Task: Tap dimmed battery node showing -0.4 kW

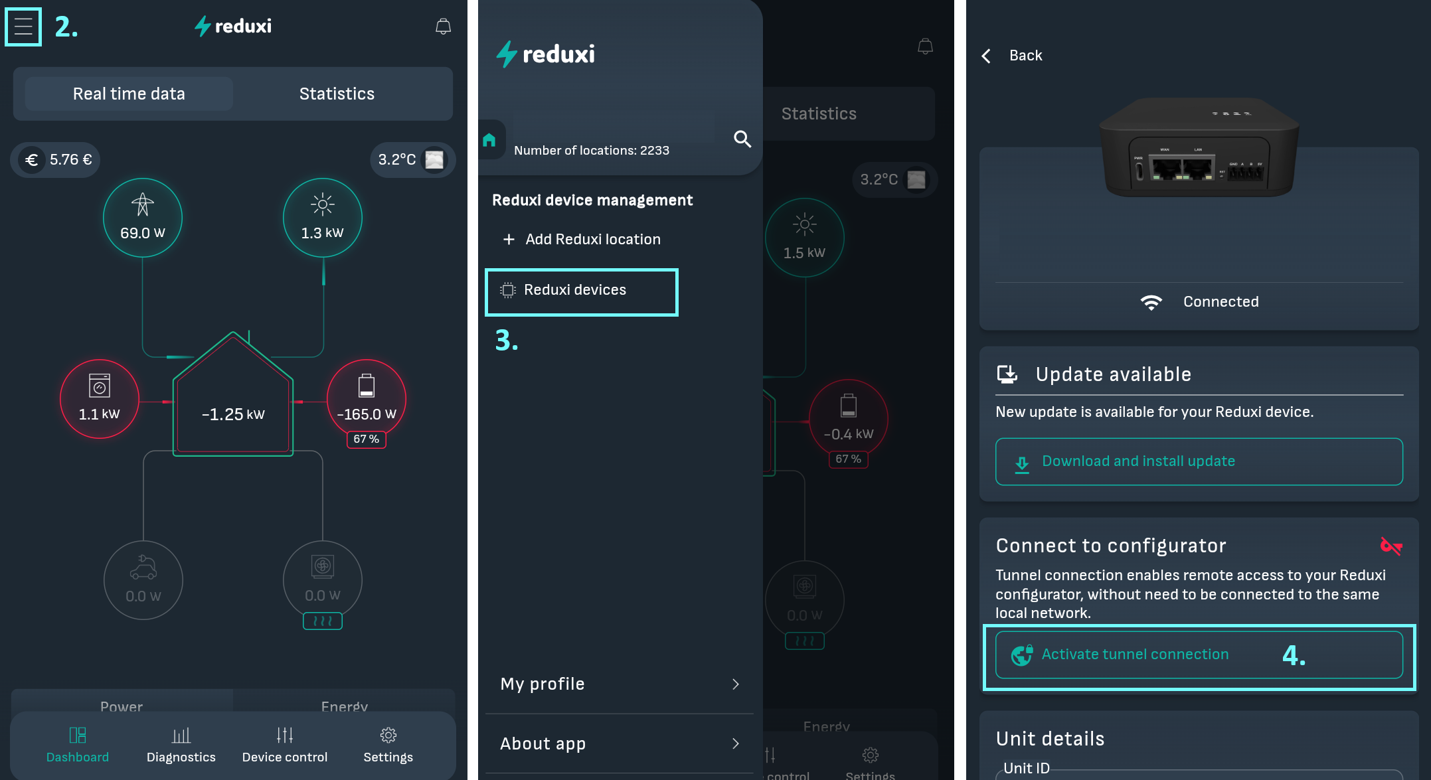Action: [x=849, y=418]
